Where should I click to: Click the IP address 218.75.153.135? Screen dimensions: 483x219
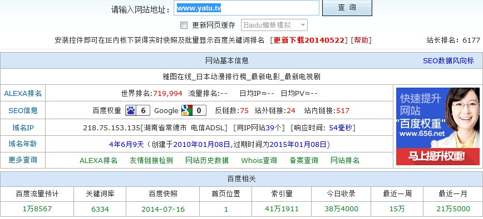111,128
